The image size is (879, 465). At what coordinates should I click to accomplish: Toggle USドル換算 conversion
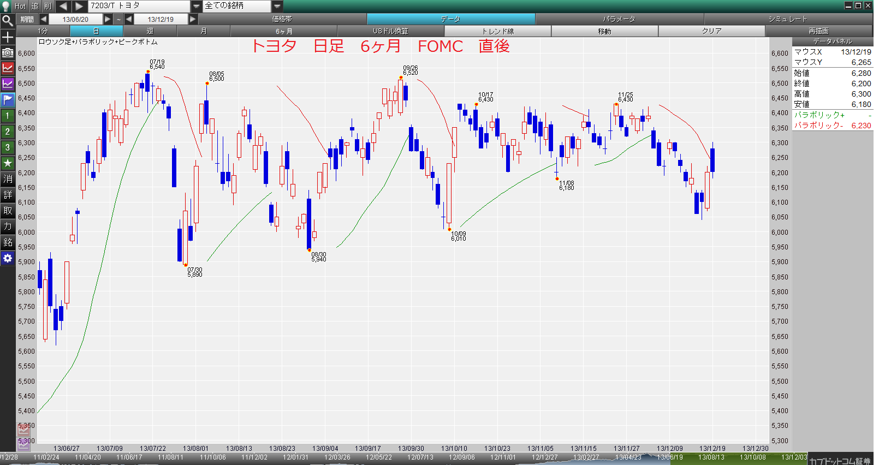(391, 31)
